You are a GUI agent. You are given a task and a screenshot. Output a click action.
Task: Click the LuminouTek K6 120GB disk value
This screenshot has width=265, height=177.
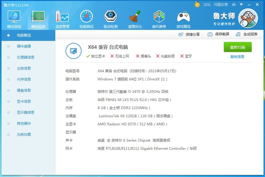pos(136,116)
